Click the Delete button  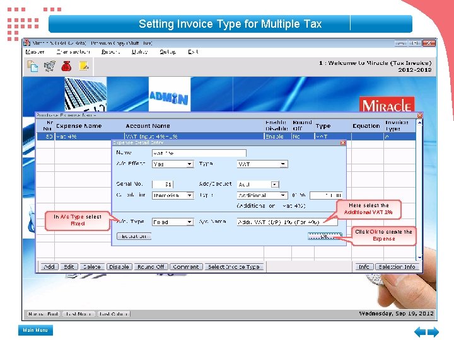(92, 266)
